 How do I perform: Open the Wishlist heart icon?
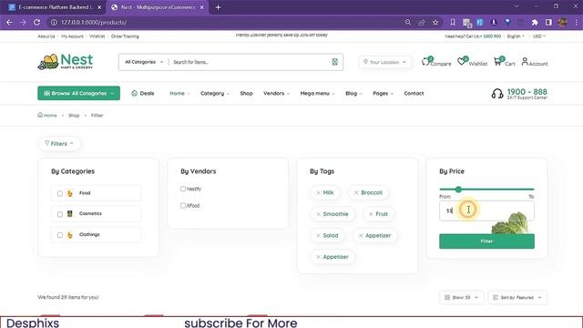pos(462,62)
